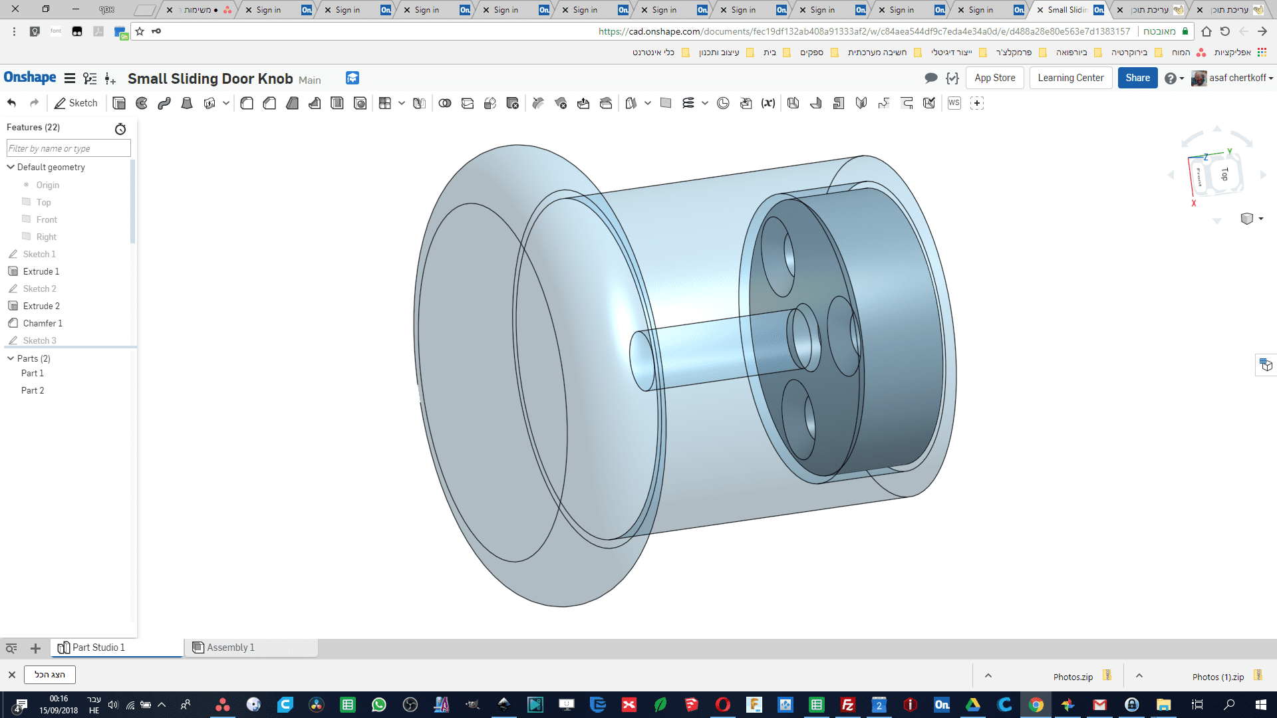The image size is (1277, 718).
Task: Select the Sweep tool
Action: pos(164,103)
